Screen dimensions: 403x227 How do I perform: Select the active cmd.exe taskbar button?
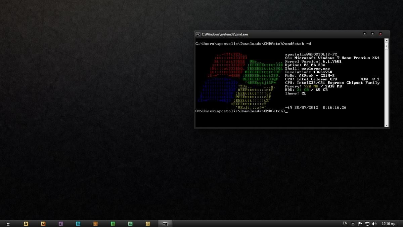point(165,224)
